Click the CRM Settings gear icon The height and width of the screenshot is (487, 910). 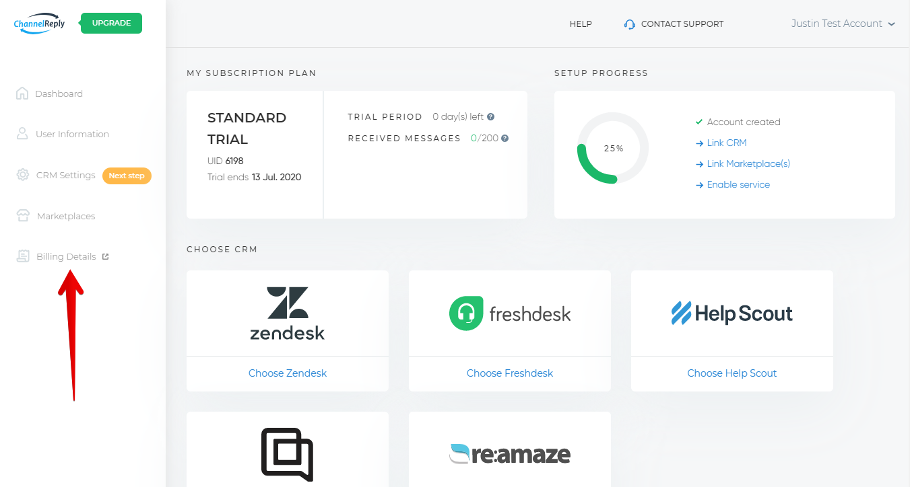point(23,175)
